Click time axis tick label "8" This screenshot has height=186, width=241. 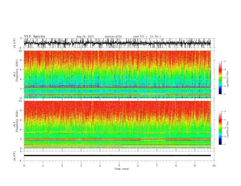pos(176,166)
